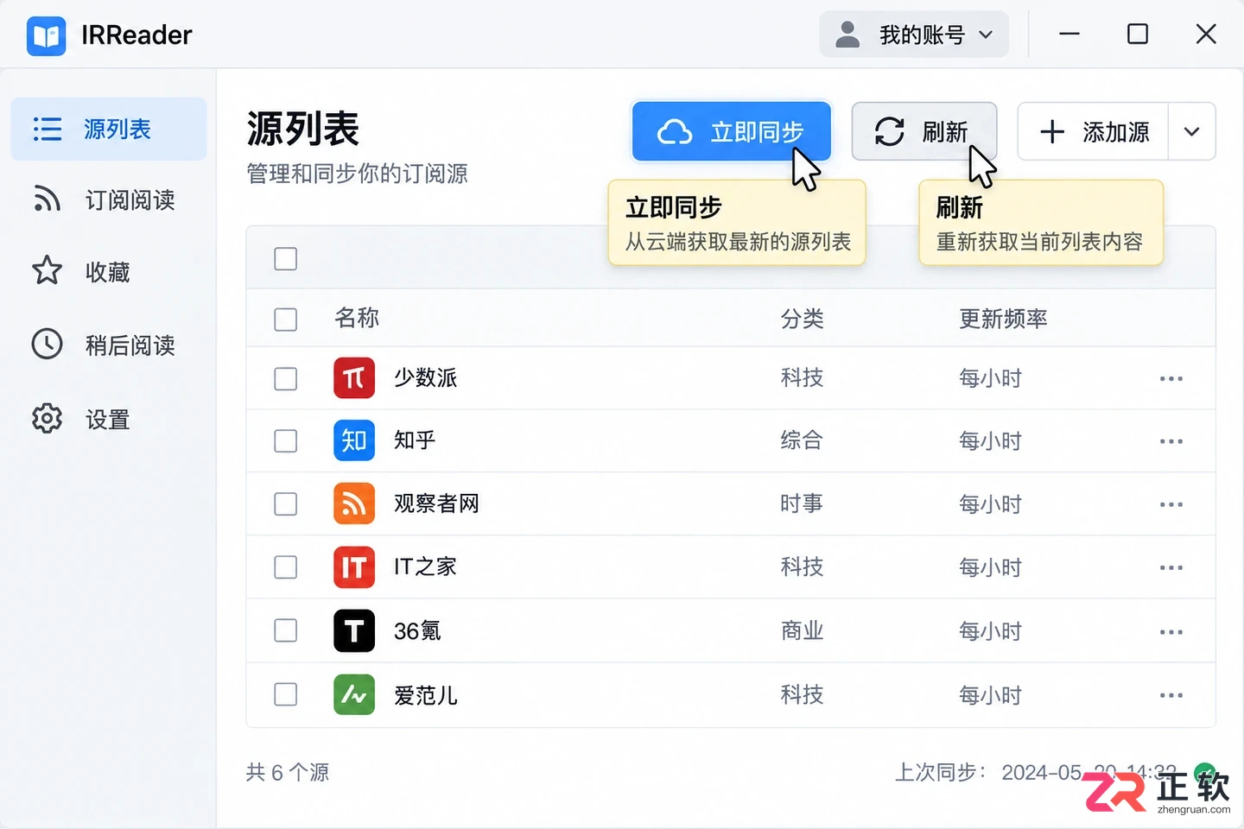Click the 添加源 add source button
Viewport: 1244px width, 829px height.
click(x=1093, y=131)
